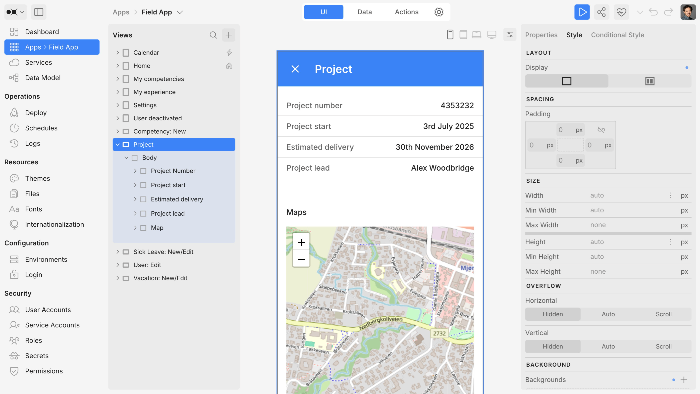
Task: Click the health monitor heart icon
Action: 621,12
